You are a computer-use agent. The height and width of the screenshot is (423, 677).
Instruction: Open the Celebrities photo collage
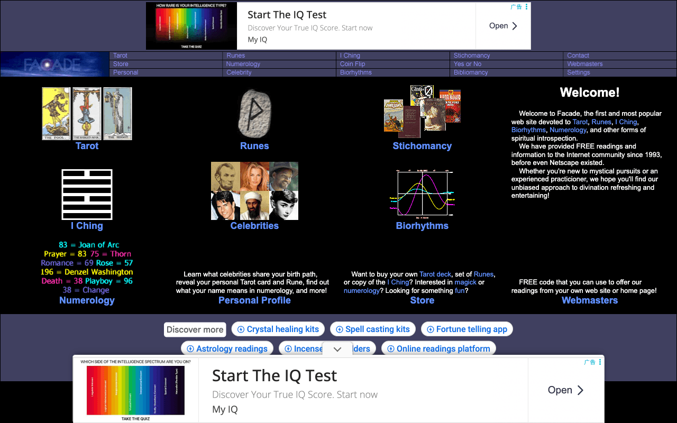[254, 191]
